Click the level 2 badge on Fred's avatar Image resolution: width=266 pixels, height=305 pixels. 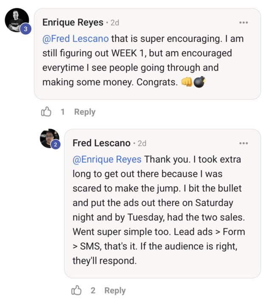[56, 144]
